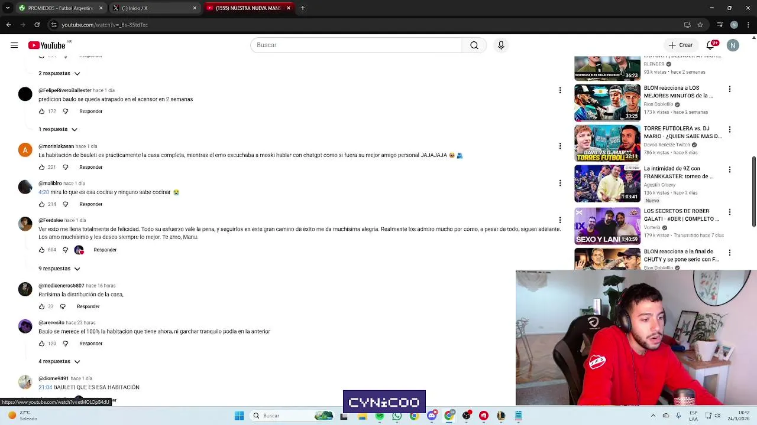
Task: Focus the YouTube Buscar search field
Action: [356, 45]
